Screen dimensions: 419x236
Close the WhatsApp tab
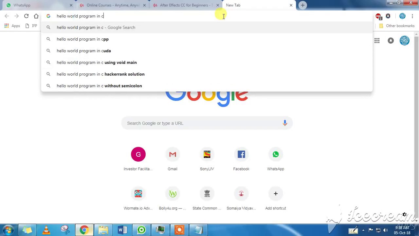click(x=71, y=5)
